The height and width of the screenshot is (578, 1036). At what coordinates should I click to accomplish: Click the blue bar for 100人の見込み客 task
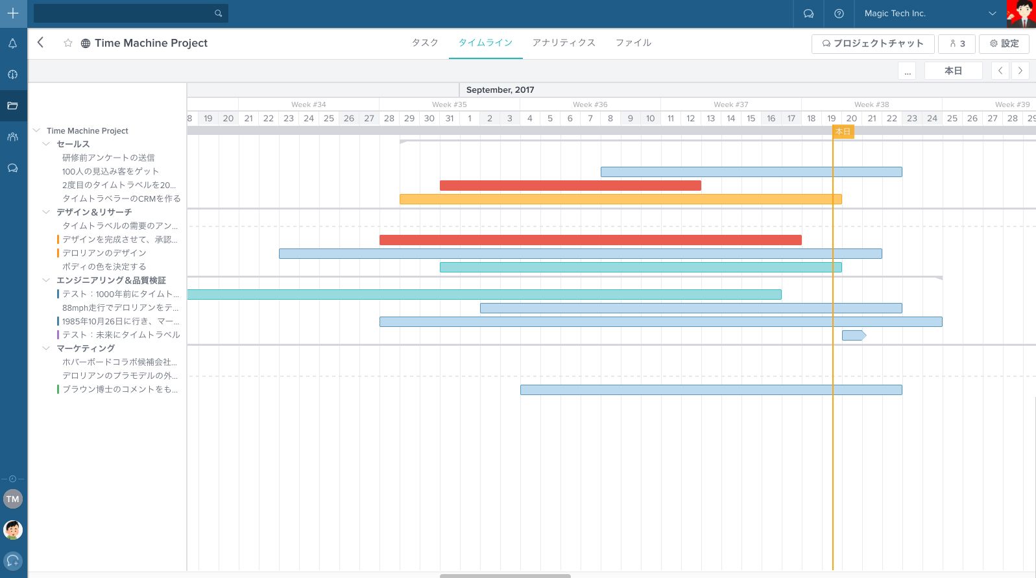tap(751, 172)
